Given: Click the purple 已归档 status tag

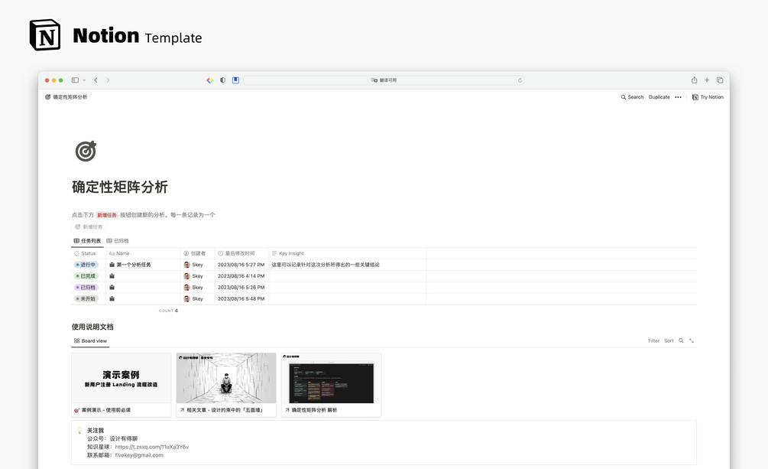Looking at the screenshot, I should [86, 288].
